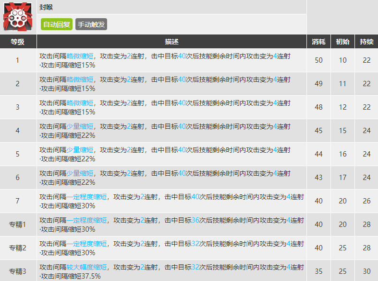Click the blue 32 in 专精2 description
Screen dimensions: 378x281
pyautogui.click(x=195, y=244)
